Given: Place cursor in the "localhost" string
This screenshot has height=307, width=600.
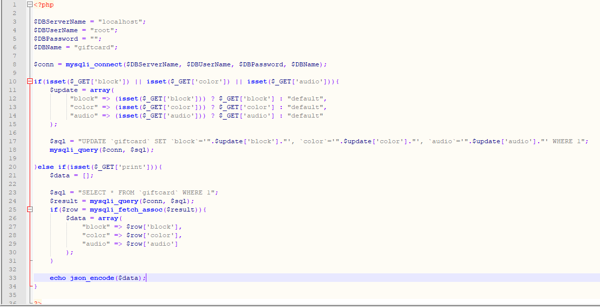Looking at the screenshot, I should point(122,22).
